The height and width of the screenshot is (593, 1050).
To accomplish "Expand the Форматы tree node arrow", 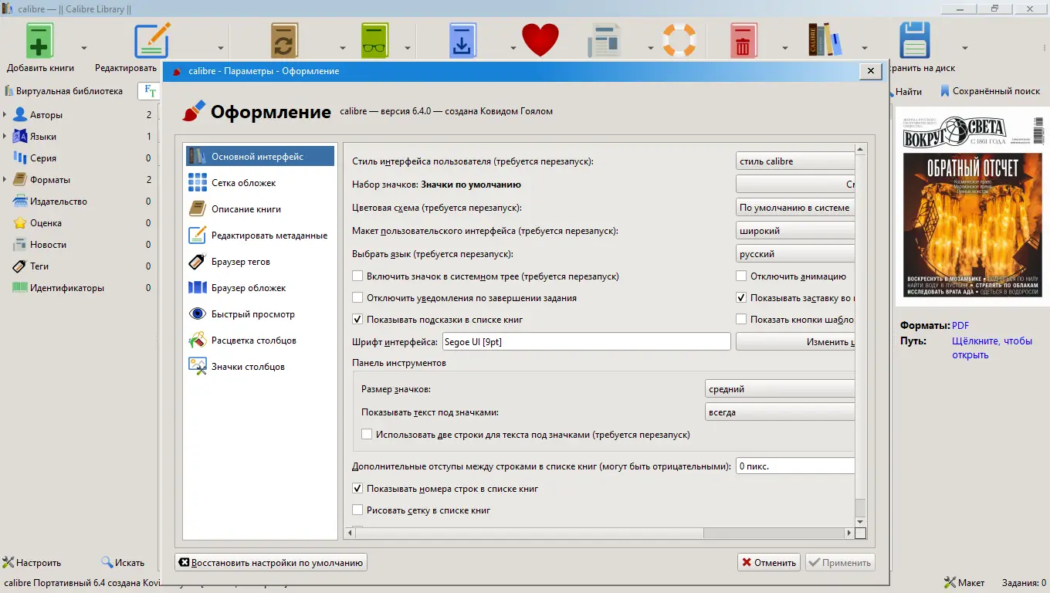I will point(5,180).
